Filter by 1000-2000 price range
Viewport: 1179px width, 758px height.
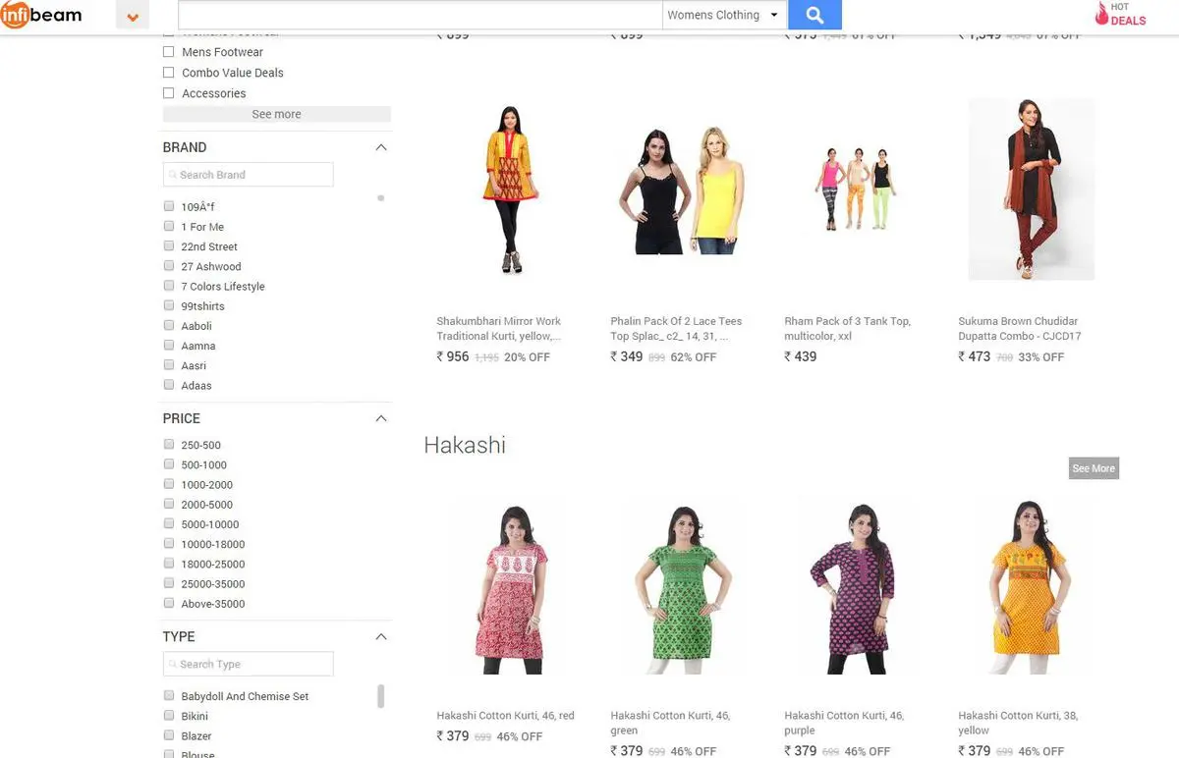[x=169, y=483]
